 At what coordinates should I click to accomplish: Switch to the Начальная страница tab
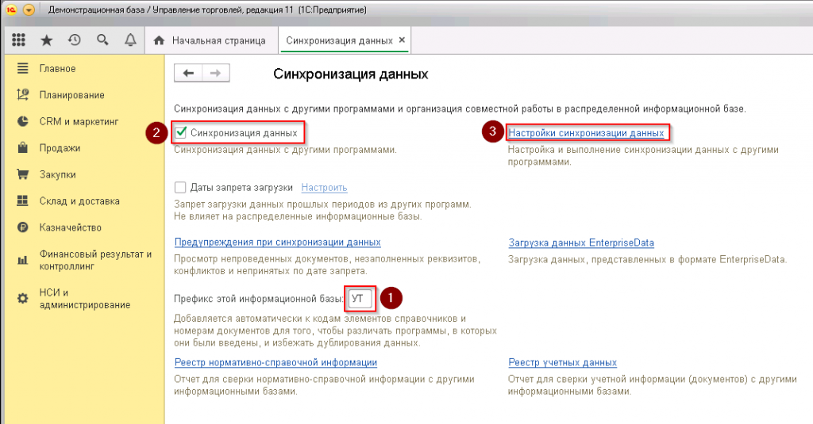(x=210, y=40)
